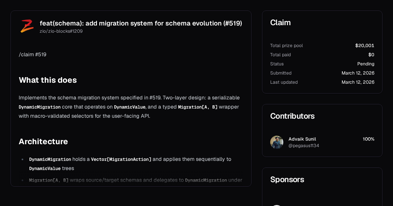Click the 'Pending' status value

pyautogui.click(x=366, y=64)
